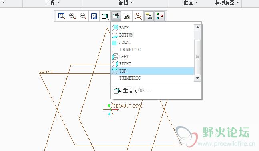
Task: Select RIGHT saved view
Action: pos(153,64)
